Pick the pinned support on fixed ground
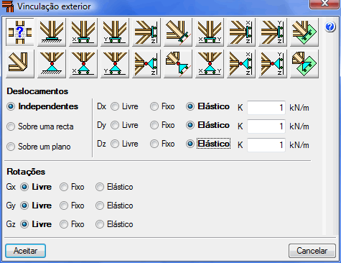The width and height of the screenshot is (341, 263). (52, 63)
